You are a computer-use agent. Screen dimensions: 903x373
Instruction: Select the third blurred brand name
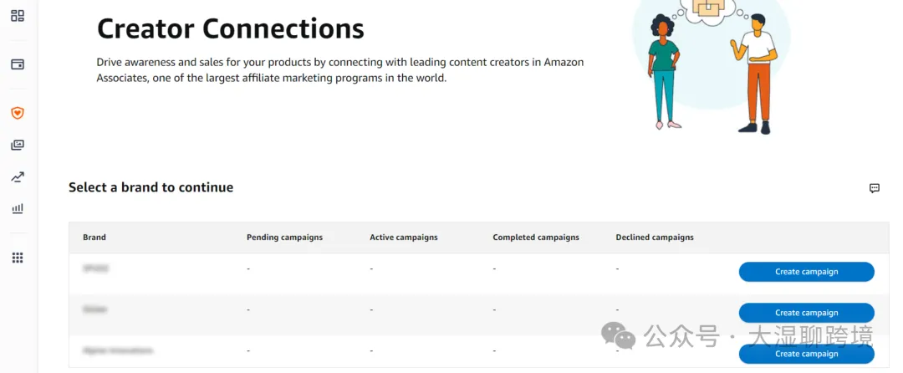[x=118, y=350]
